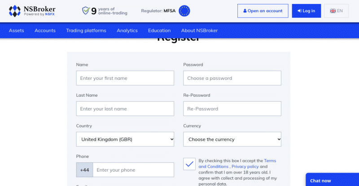The width and height of the screenshot is (359, 186).
Task: Accept the Terms and Conditions checkbox
Action: [189, 164]
